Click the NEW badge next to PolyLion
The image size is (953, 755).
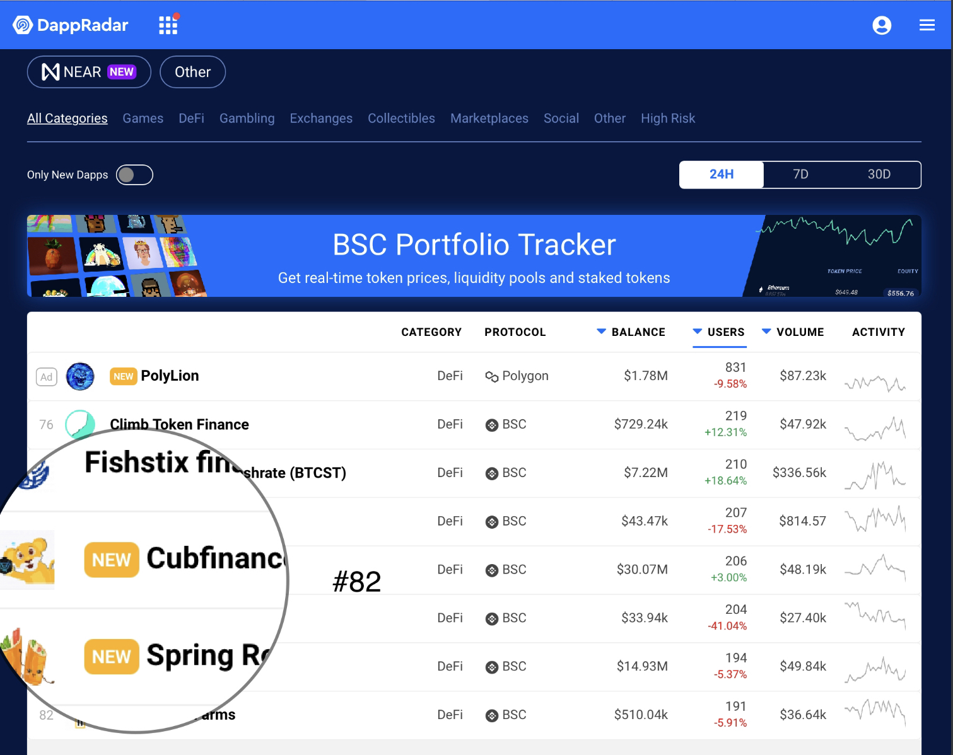124,376
